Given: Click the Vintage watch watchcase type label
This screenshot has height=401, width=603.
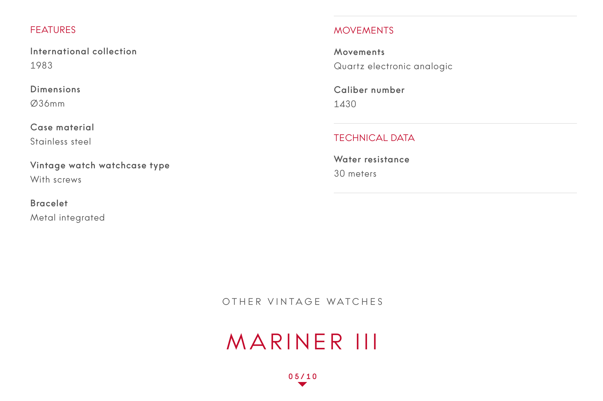Looking at the screenshot, I should [100, 165].
